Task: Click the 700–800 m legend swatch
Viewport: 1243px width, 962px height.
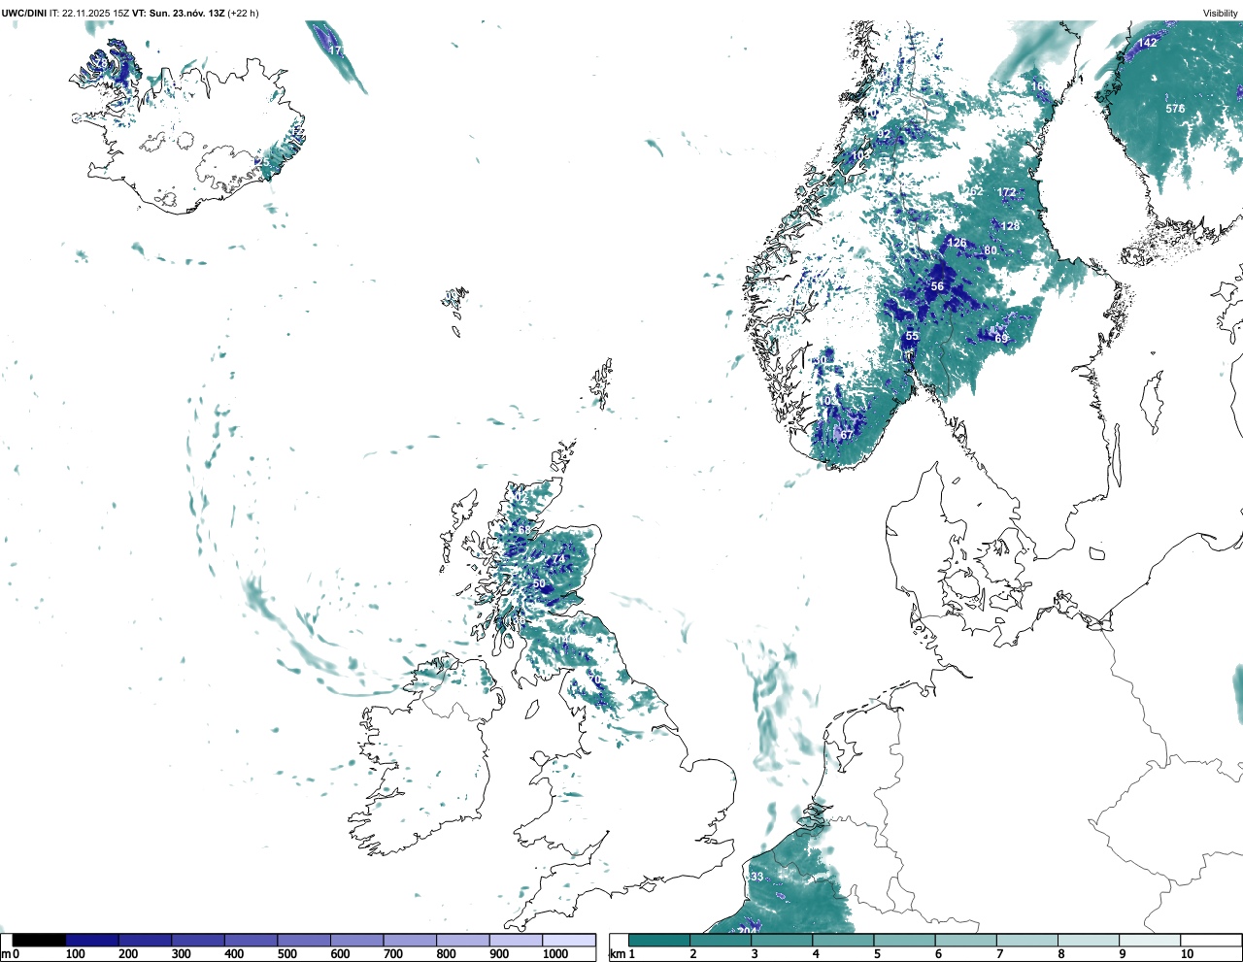Action: (410, 940)
